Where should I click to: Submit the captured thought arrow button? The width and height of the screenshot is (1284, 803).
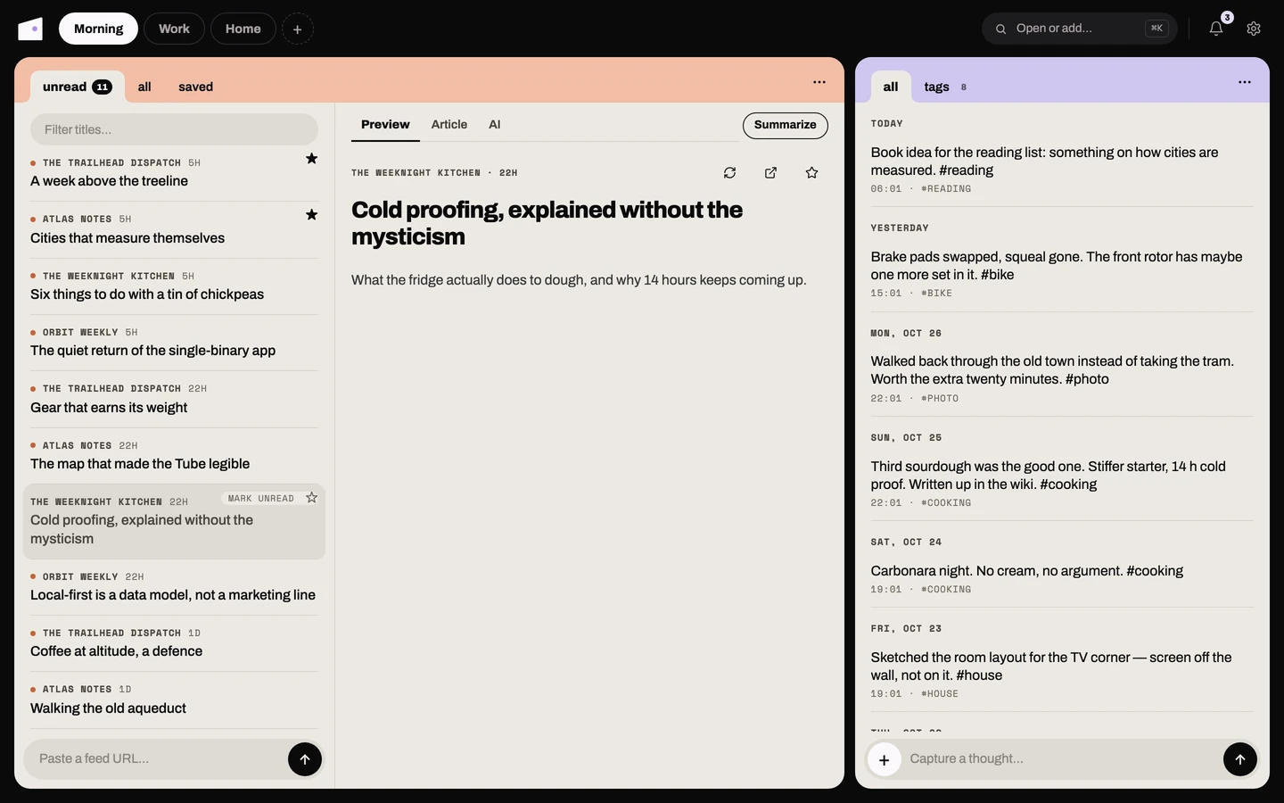(1240, 759)
